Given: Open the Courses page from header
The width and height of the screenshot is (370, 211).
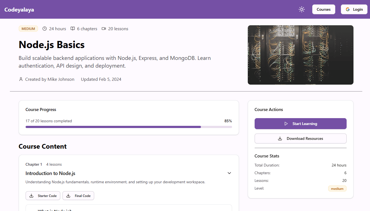Looking at the screenshot, I should coord(323,9).
